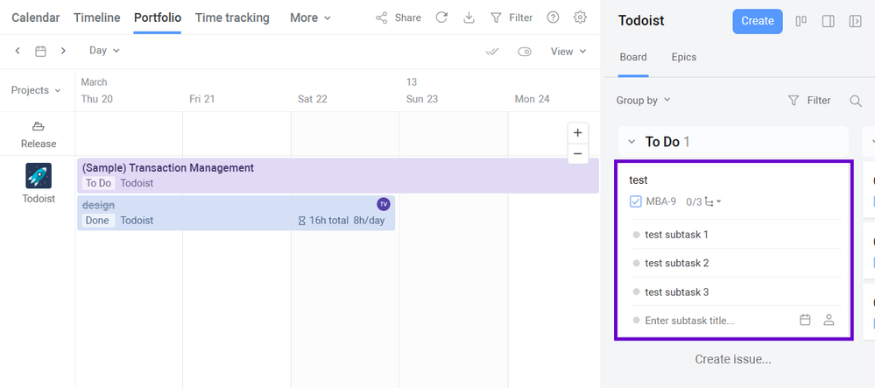Screen dimensions: 875x388
Task: Click Create issue... link
Action: (x=733, y=359)
